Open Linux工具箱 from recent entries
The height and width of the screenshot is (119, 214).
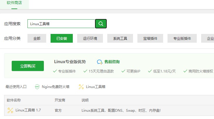pyautogui.click(x=96, y=87)
